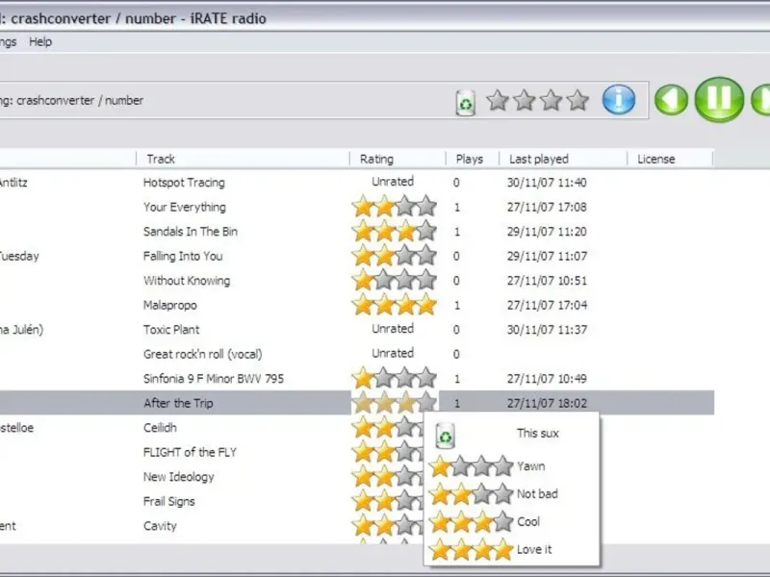Sort by the Plays column header
This screenshot has height=577, width=770.
point(473,159)
